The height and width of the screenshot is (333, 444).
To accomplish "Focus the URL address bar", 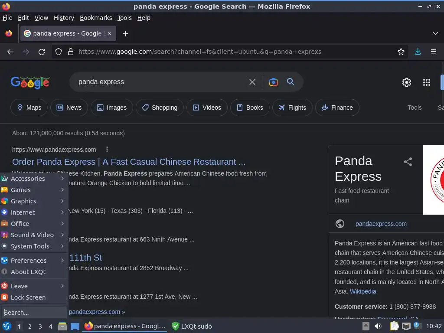I will [x=199, y=52].
